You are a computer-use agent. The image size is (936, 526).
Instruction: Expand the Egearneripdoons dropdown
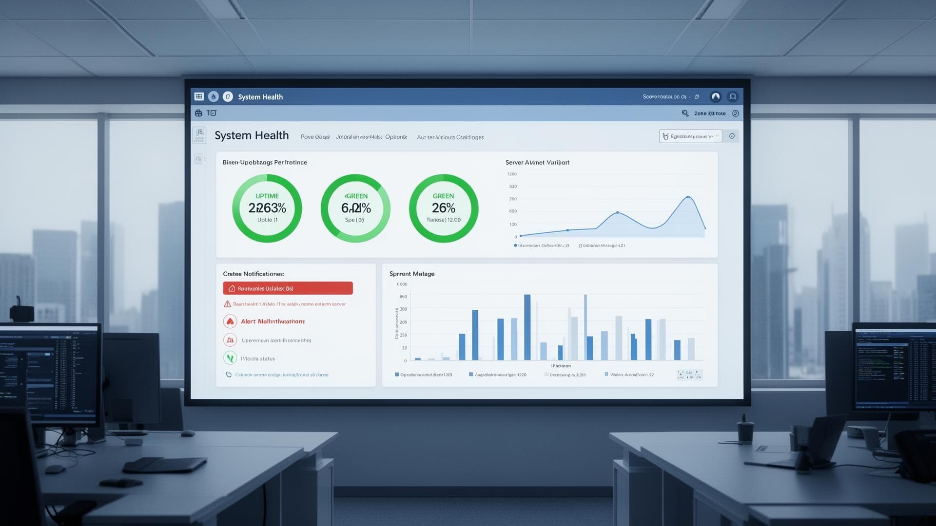(x=690, y=136)
